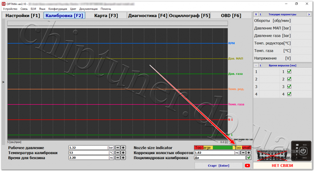Click the calibration temperature input field

tap(91, 152)
